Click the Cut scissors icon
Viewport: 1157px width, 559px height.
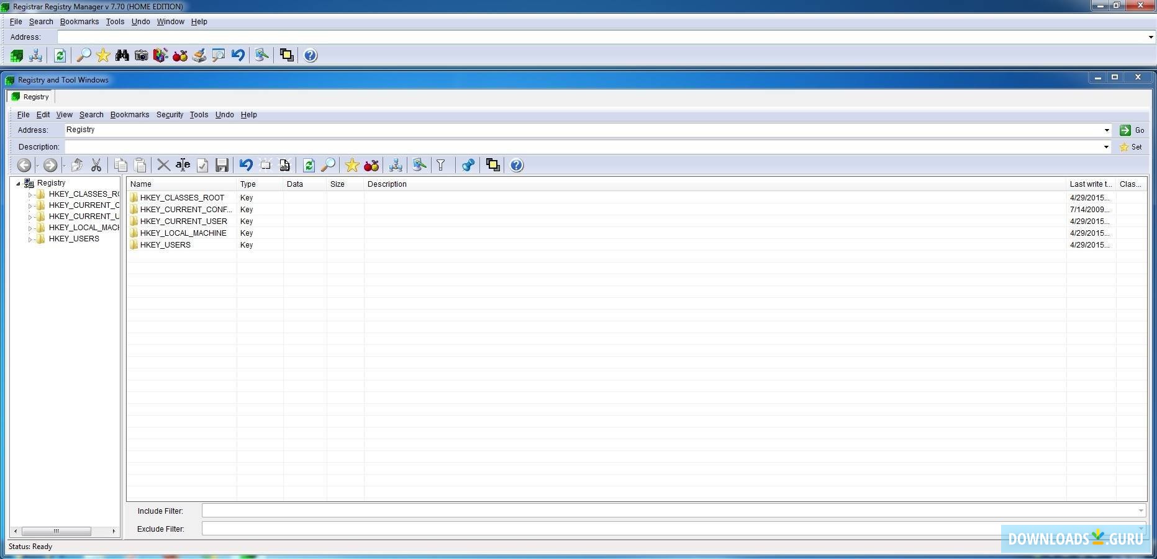tap(96, 165)
